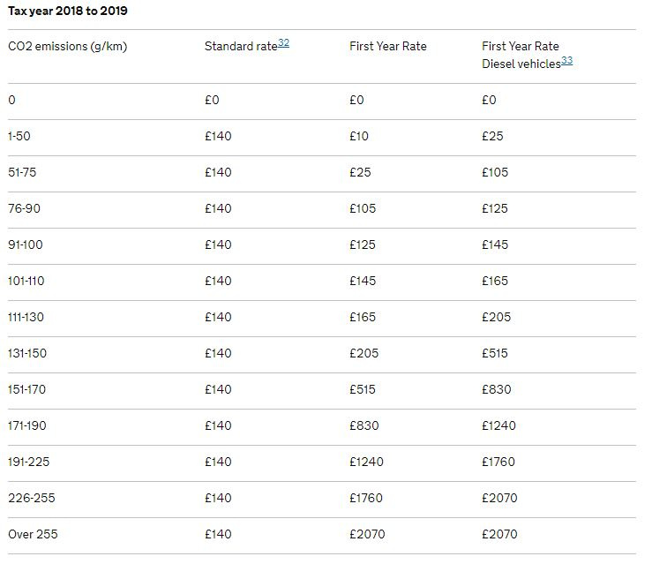This screenshot has height=564, width=652.
Task: Click the £515 diesel rate for 131-150
Action: click(495, 353)
